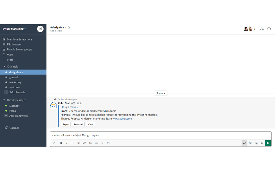Open the emoji picker
This screenshot has height=171, width=275.
(x=256, y=143)
